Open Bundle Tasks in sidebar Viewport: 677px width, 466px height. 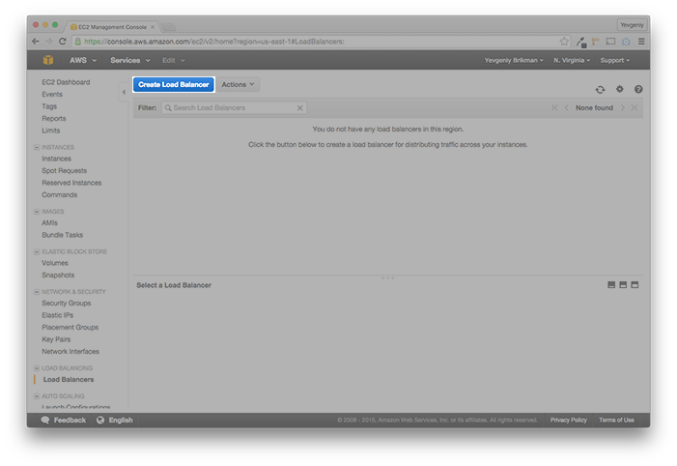click(62, 235)
